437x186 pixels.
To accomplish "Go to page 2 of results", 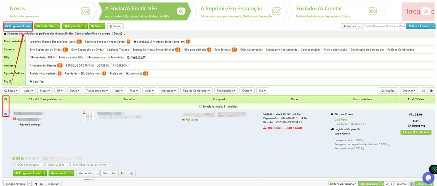I will coord(387,184).
